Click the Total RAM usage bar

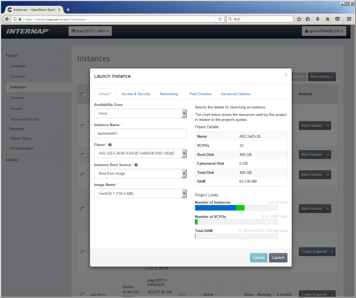click(236, 236)
